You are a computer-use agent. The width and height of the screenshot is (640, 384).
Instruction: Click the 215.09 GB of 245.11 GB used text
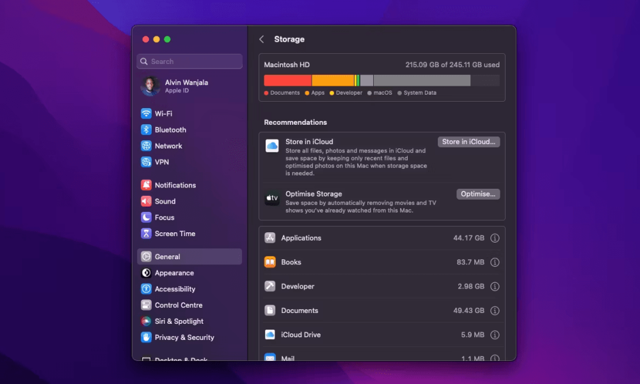coord(452,65)
